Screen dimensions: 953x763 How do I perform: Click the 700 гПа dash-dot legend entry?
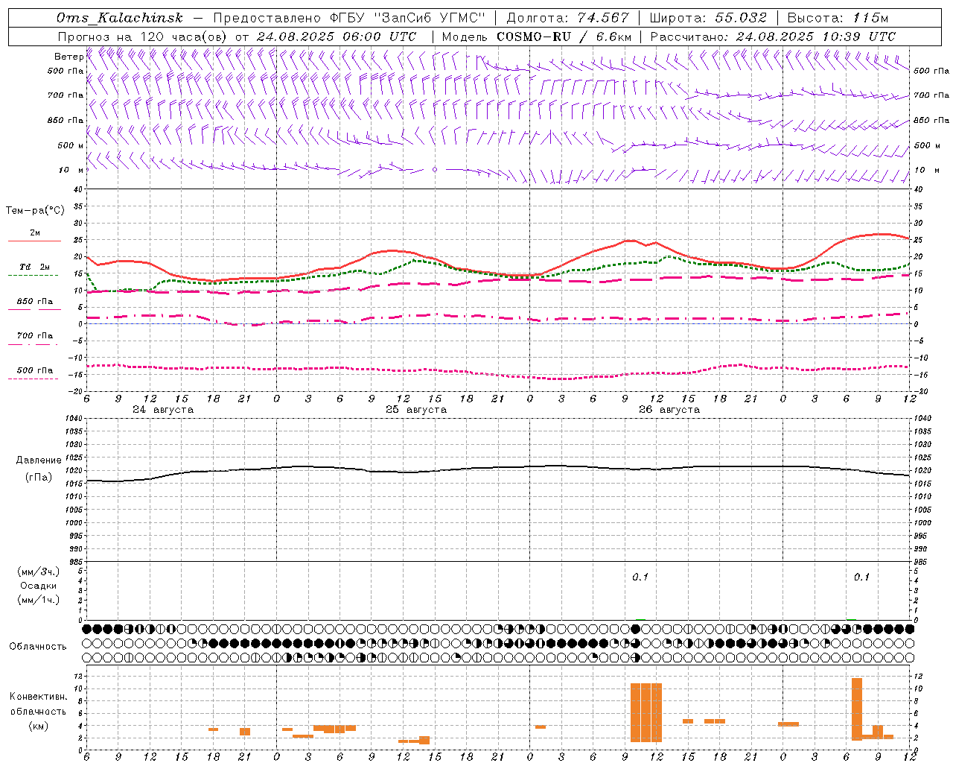coord(34,339)
